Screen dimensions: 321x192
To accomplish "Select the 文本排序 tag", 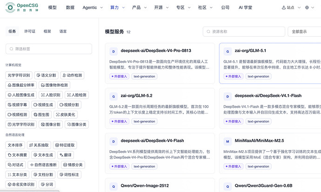I will tap(15, 145).
